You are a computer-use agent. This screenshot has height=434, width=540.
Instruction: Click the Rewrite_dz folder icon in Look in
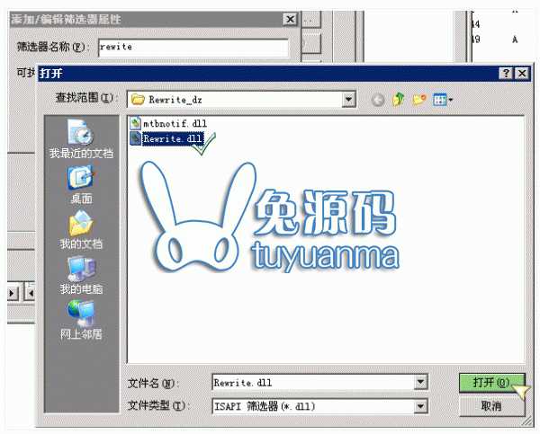pyautogui.click(x=138, y=100)
